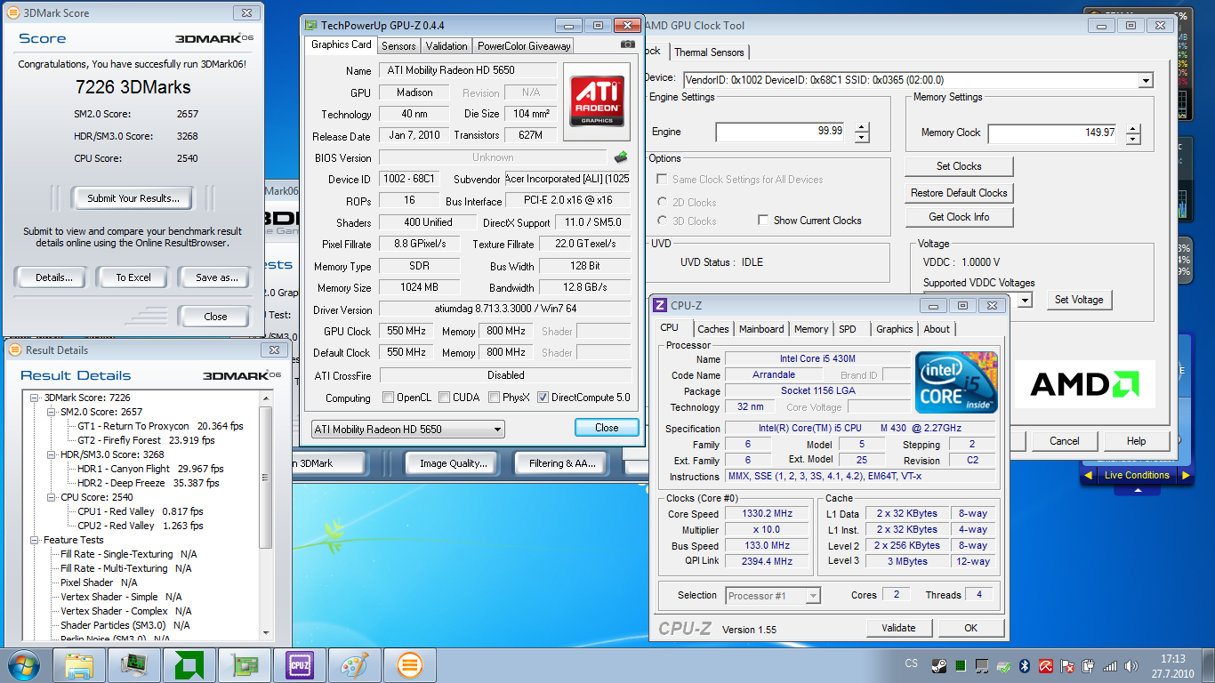Click the CPU-Z title bar icon
The image size is (1215, 683).
coord(660,305)
